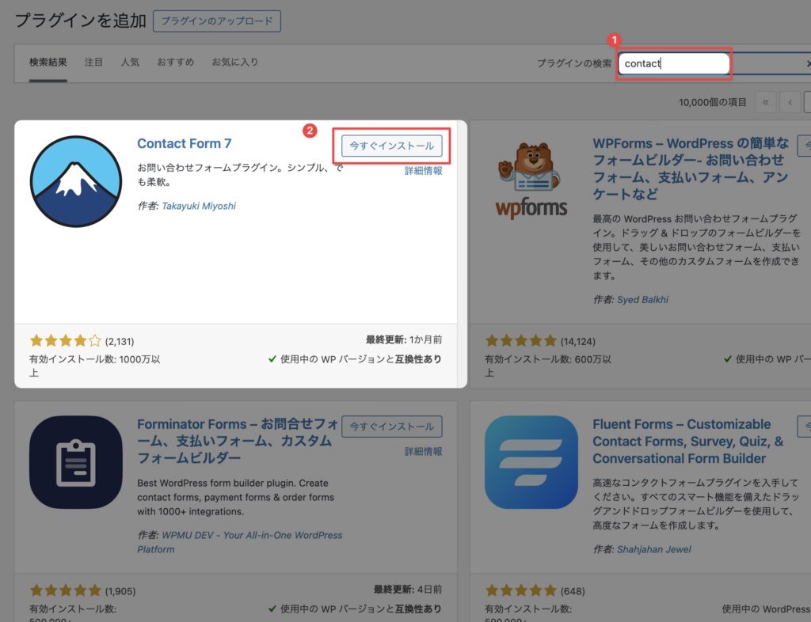Open the Contact Form 7 title link
811x622 pixels.
tap(184, 143)
